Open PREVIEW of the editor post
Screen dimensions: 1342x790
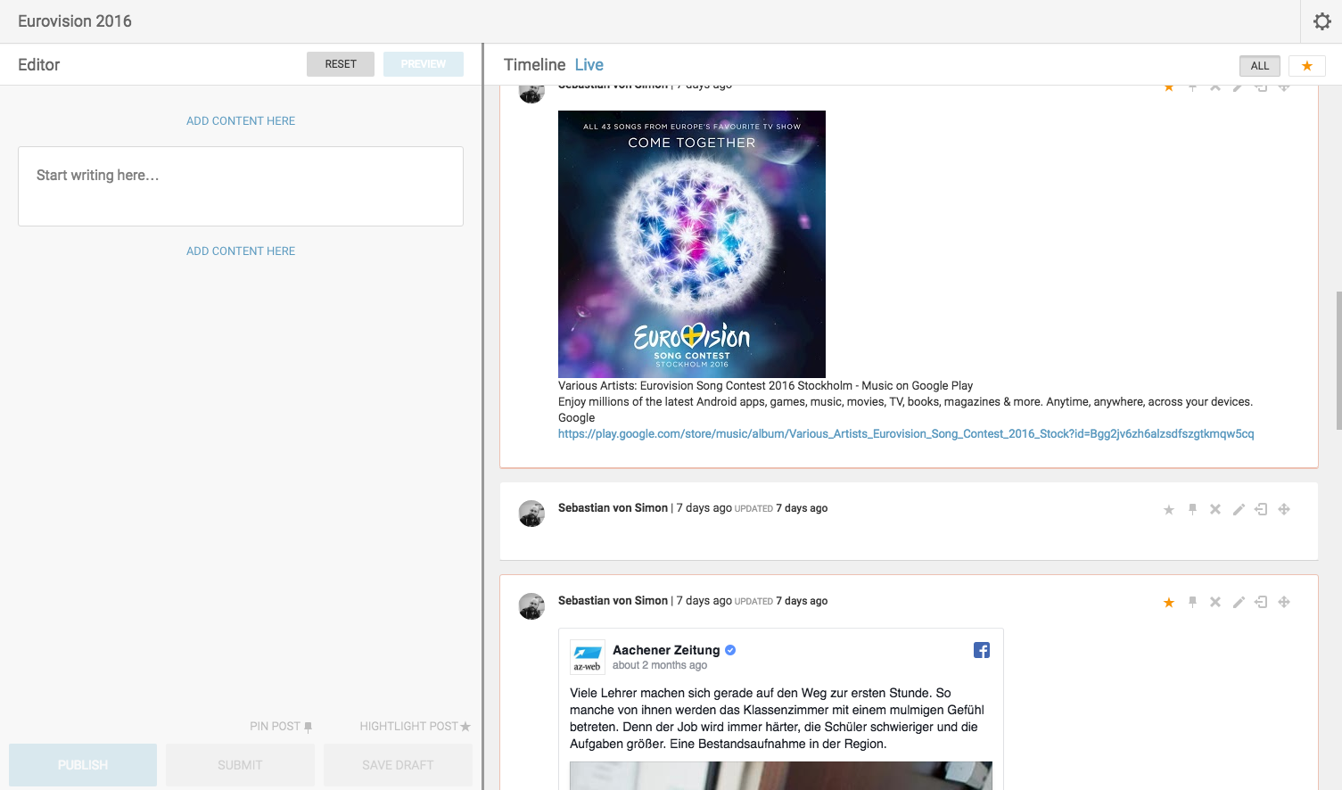coord(424,64)
